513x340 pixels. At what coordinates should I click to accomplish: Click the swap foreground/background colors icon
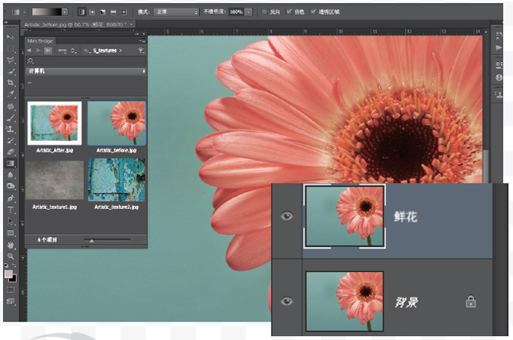[x=14, y=265]
